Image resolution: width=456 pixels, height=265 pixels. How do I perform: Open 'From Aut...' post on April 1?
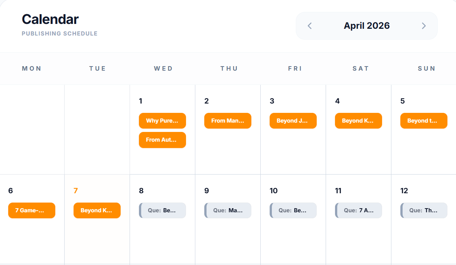[x=162, y=140]
